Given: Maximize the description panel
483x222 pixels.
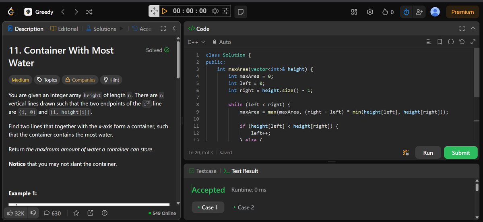Looking at the screenshot, I should 163,29.
